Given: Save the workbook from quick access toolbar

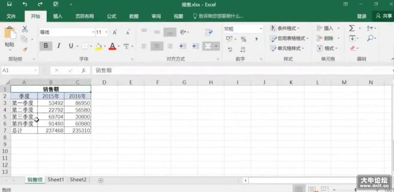Looking at the screenshot, I should point(9,4).
